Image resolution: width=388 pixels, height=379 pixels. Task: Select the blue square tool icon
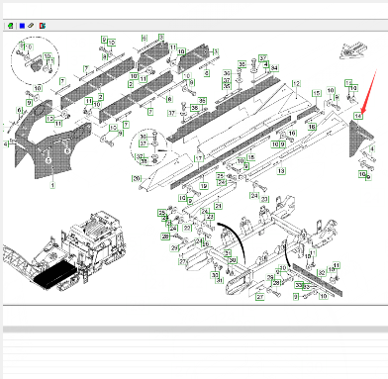click(x=22, y=26)
